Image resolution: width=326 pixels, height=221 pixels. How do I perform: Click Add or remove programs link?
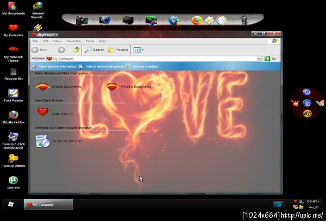101,66
